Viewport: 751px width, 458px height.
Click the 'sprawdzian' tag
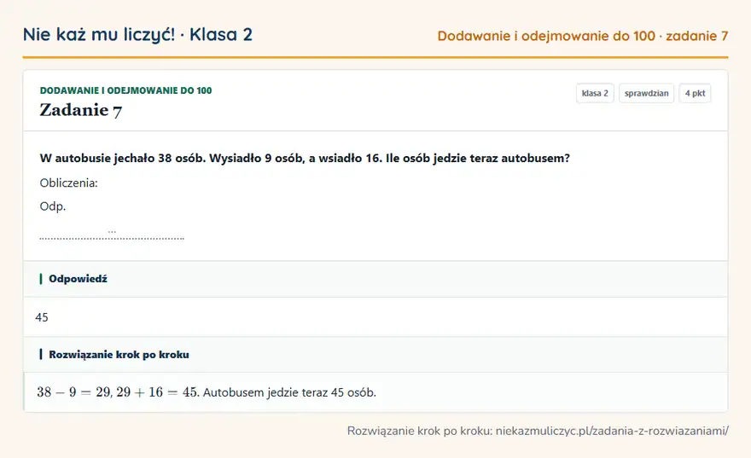(x=646, y=93)
